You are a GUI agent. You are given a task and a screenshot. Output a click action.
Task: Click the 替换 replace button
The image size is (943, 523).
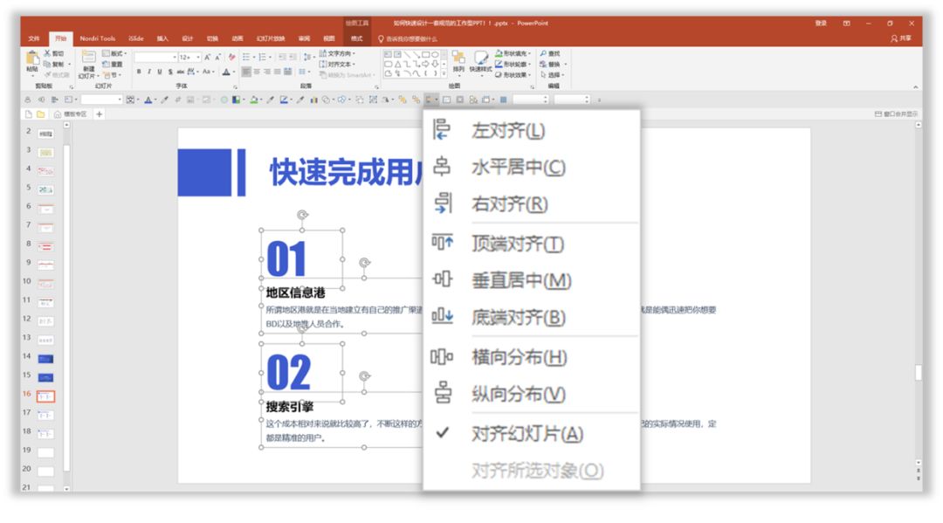(x=552, y=64)
